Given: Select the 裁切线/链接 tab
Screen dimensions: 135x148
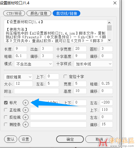Looking at the screenshot, I should 67,13.
